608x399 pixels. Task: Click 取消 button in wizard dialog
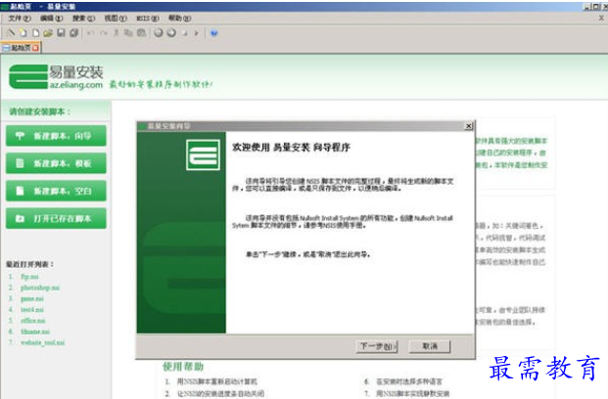430,346
